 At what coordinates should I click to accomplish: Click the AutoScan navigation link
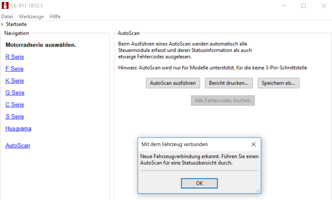pos(17,146)
